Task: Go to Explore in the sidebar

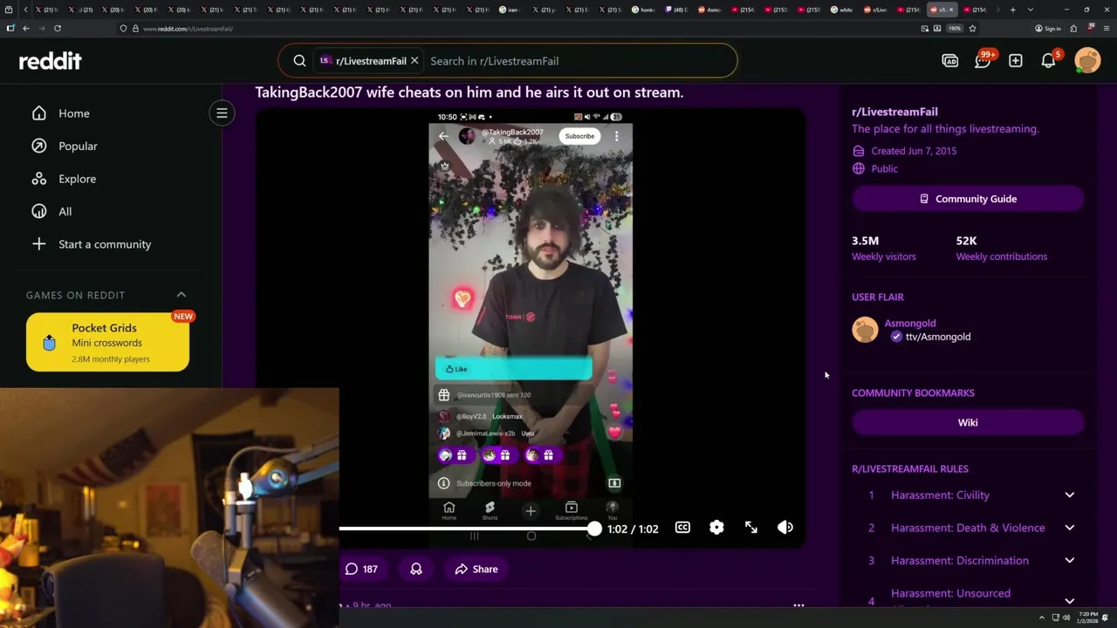Action: point(77,179)
